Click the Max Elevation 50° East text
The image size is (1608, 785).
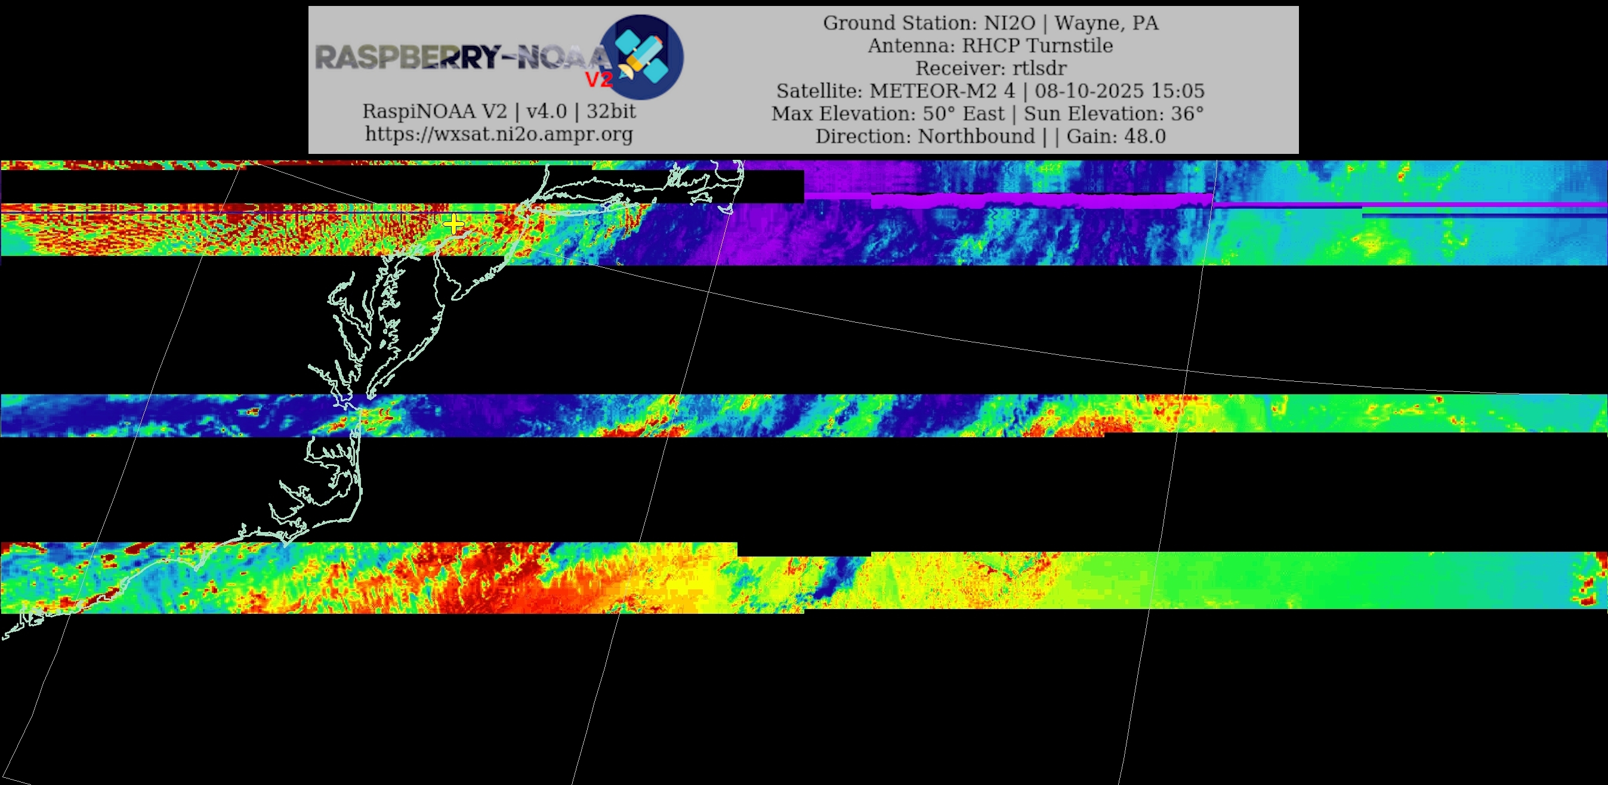[x=888, y=113]
